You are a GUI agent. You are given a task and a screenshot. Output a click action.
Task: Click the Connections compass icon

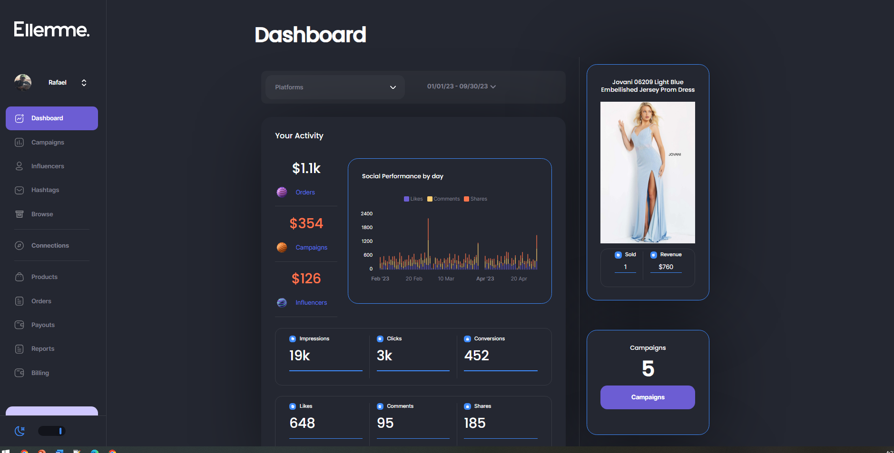point(20,246)
